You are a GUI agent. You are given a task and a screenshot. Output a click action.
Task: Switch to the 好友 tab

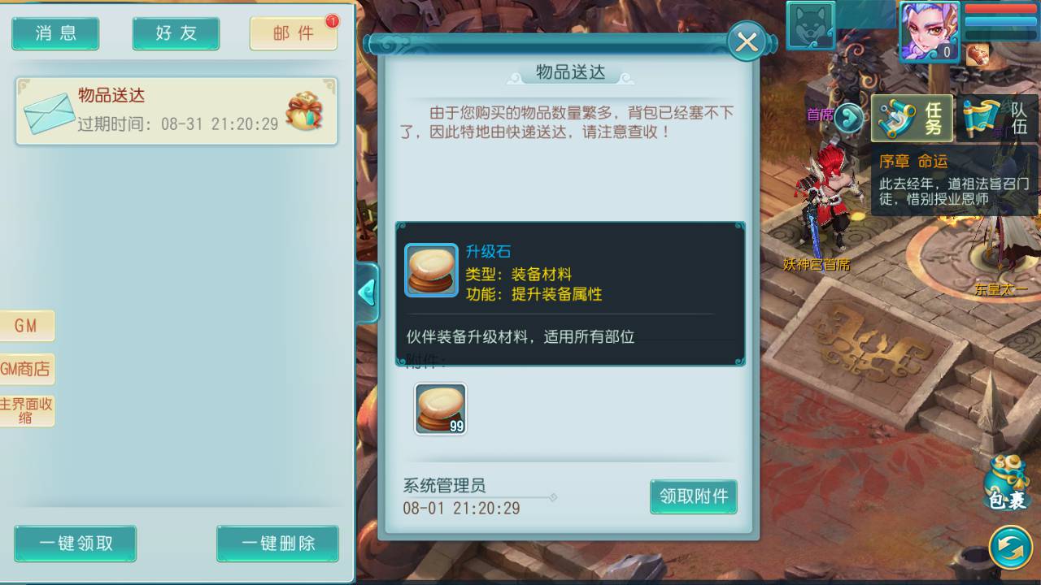click(176, 33)
